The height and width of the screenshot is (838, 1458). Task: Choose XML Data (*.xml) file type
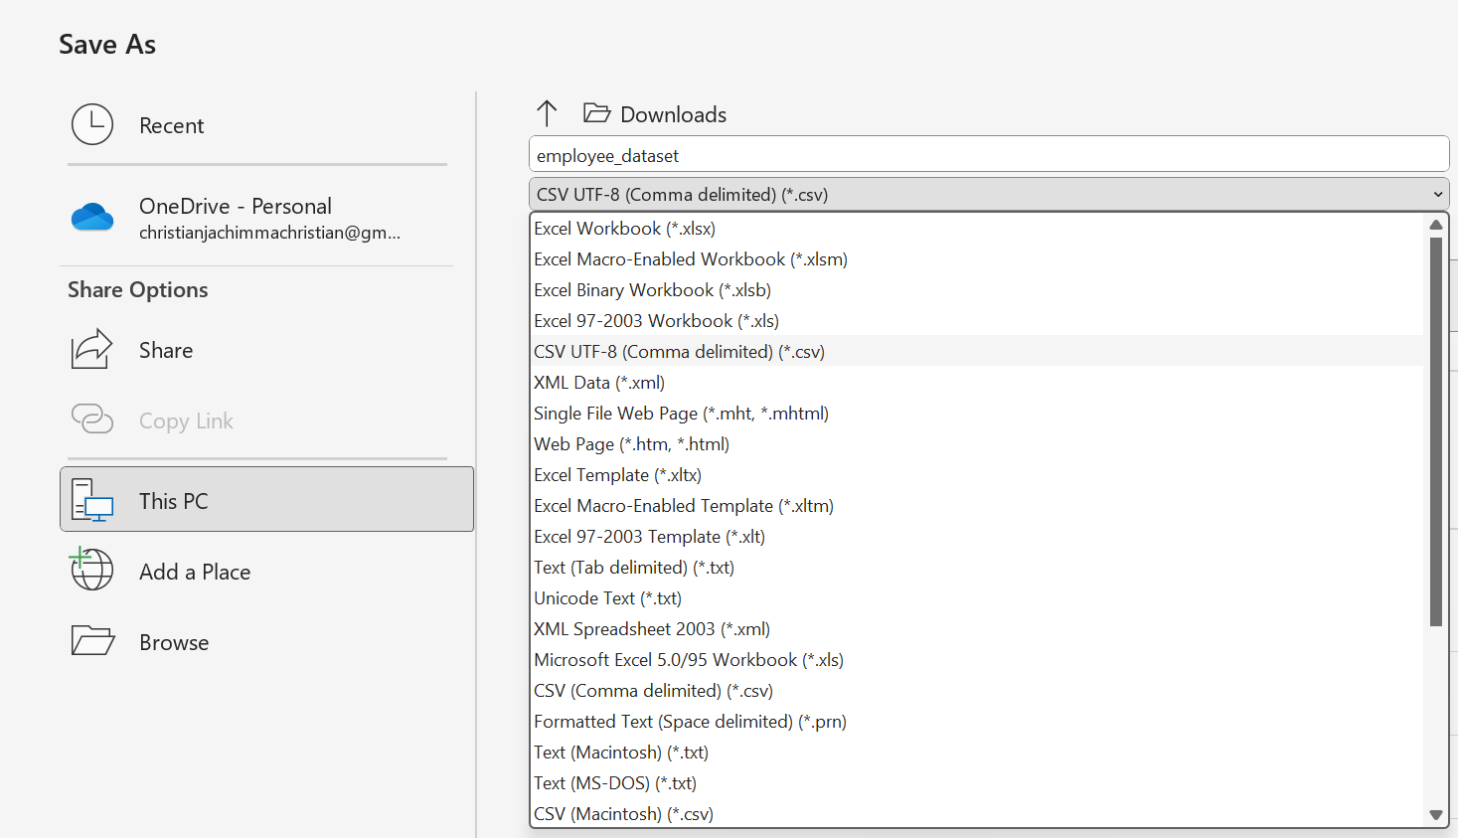[599, 383]
